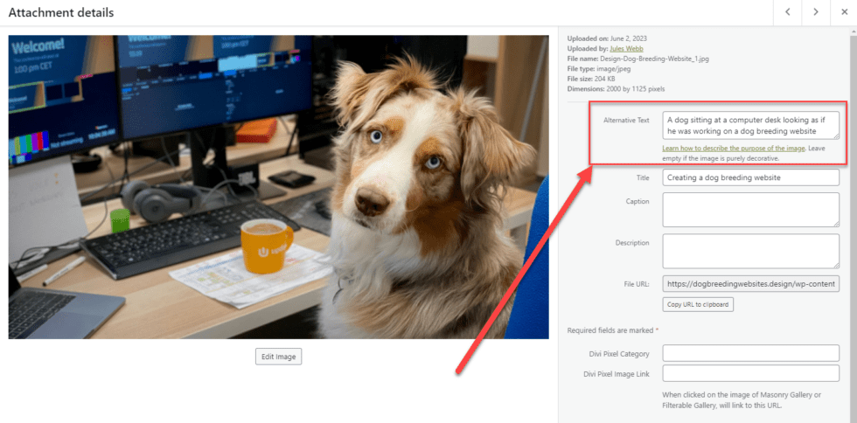The image size is (857, 423).
Task: Click the Title field with dog breeding text
Action: coord(750,177)
